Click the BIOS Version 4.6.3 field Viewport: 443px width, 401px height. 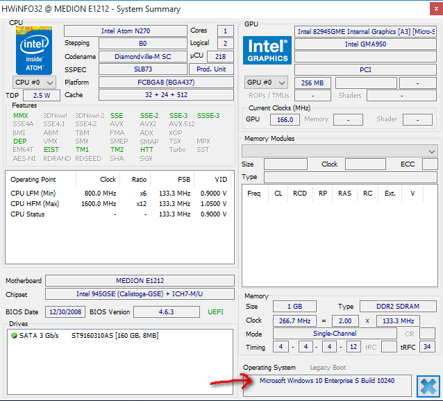(167, 312)
